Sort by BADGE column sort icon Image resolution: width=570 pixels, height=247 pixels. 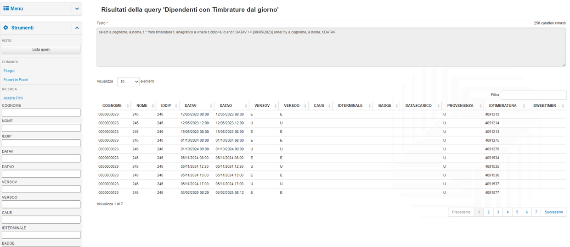point(396,106)
